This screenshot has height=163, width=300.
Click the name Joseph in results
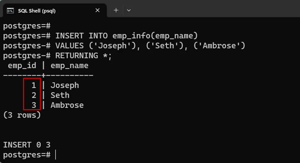pos(65,85)
